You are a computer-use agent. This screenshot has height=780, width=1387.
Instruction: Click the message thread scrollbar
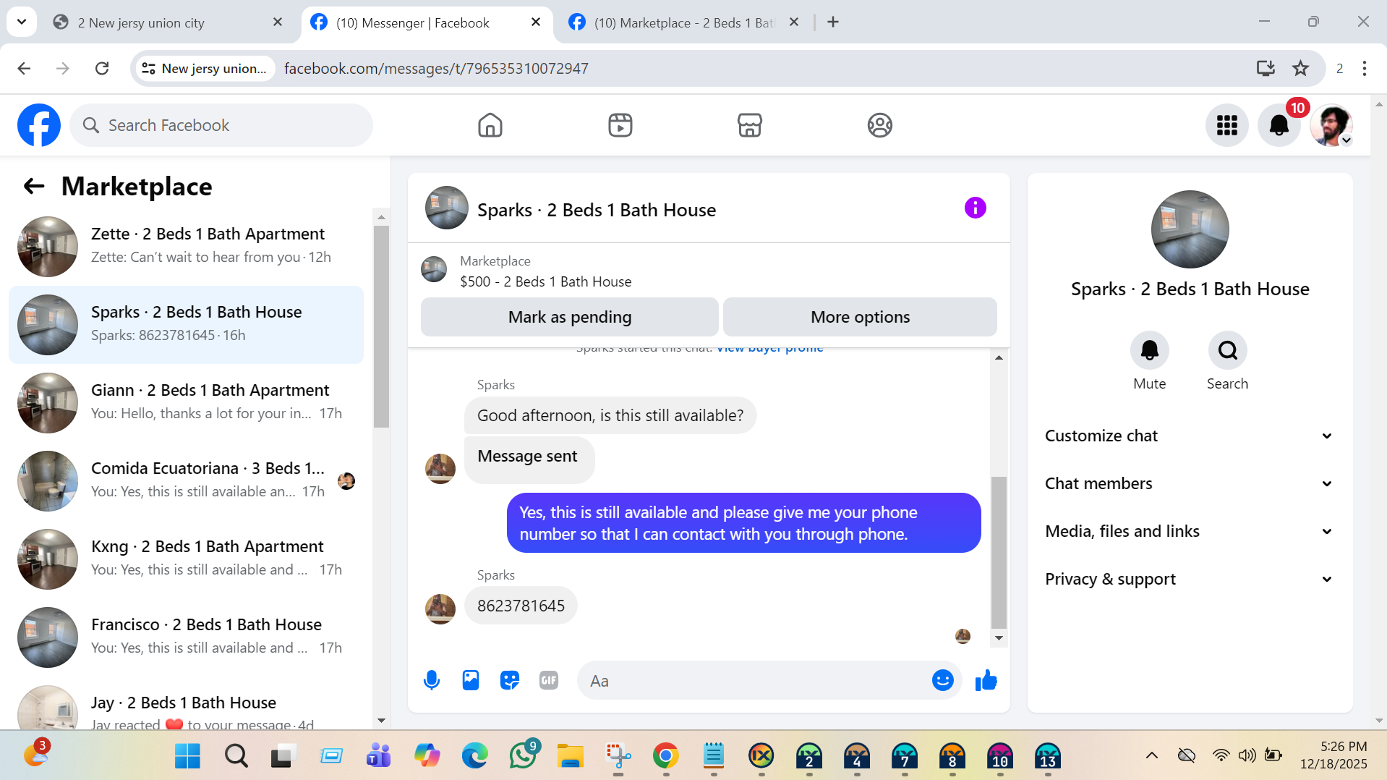(x=999, y=552)
